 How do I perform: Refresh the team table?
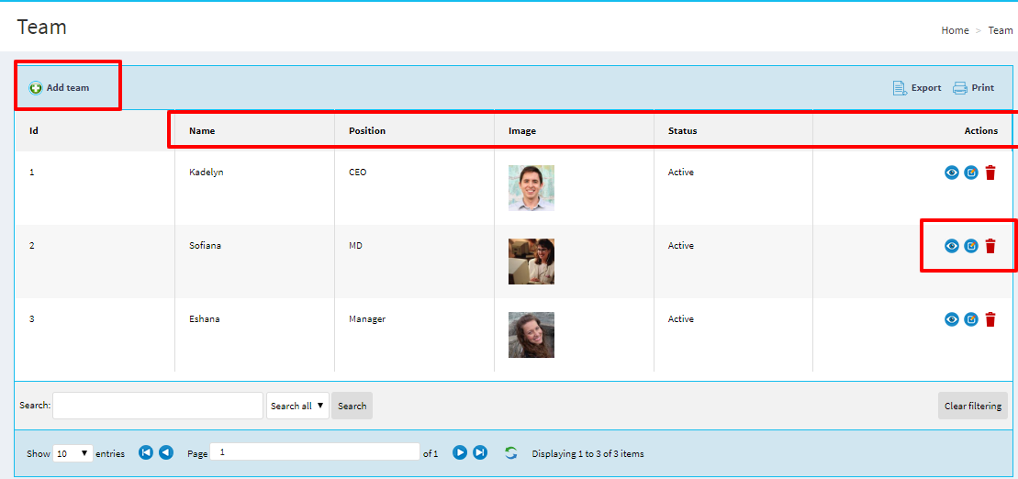[x=511, y=452]
